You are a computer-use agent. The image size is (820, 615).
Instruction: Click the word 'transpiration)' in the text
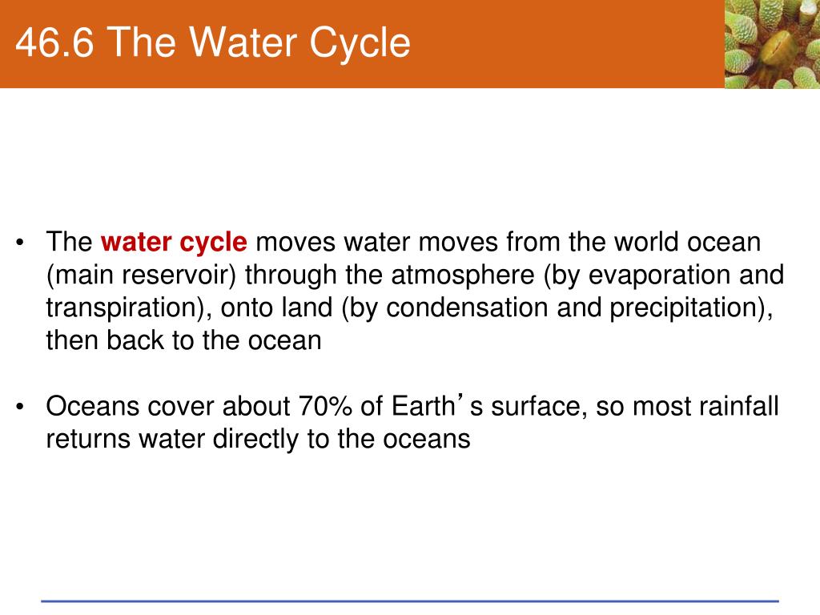tap(129, 308)
